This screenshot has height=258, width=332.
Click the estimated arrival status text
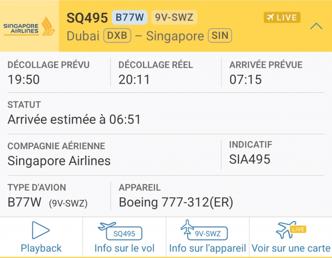tap(74, 120)
